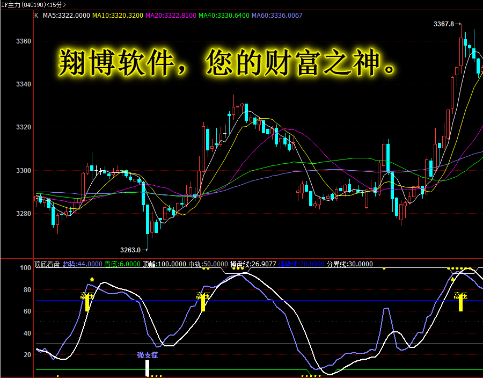Click the 操盘线:26.9077 indicator value
This screenshot has width=483, height=378.
253,264
